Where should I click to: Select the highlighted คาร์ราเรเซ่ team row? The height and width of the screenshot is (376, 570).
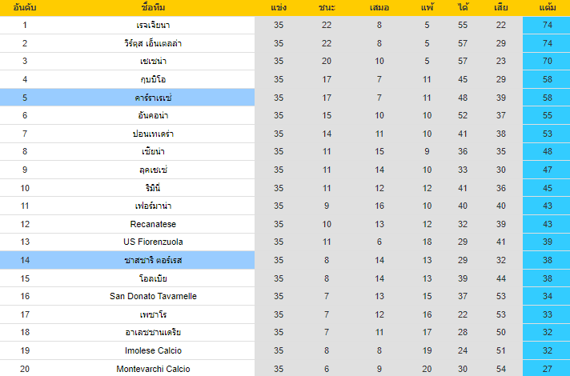(x=153, y=98)
